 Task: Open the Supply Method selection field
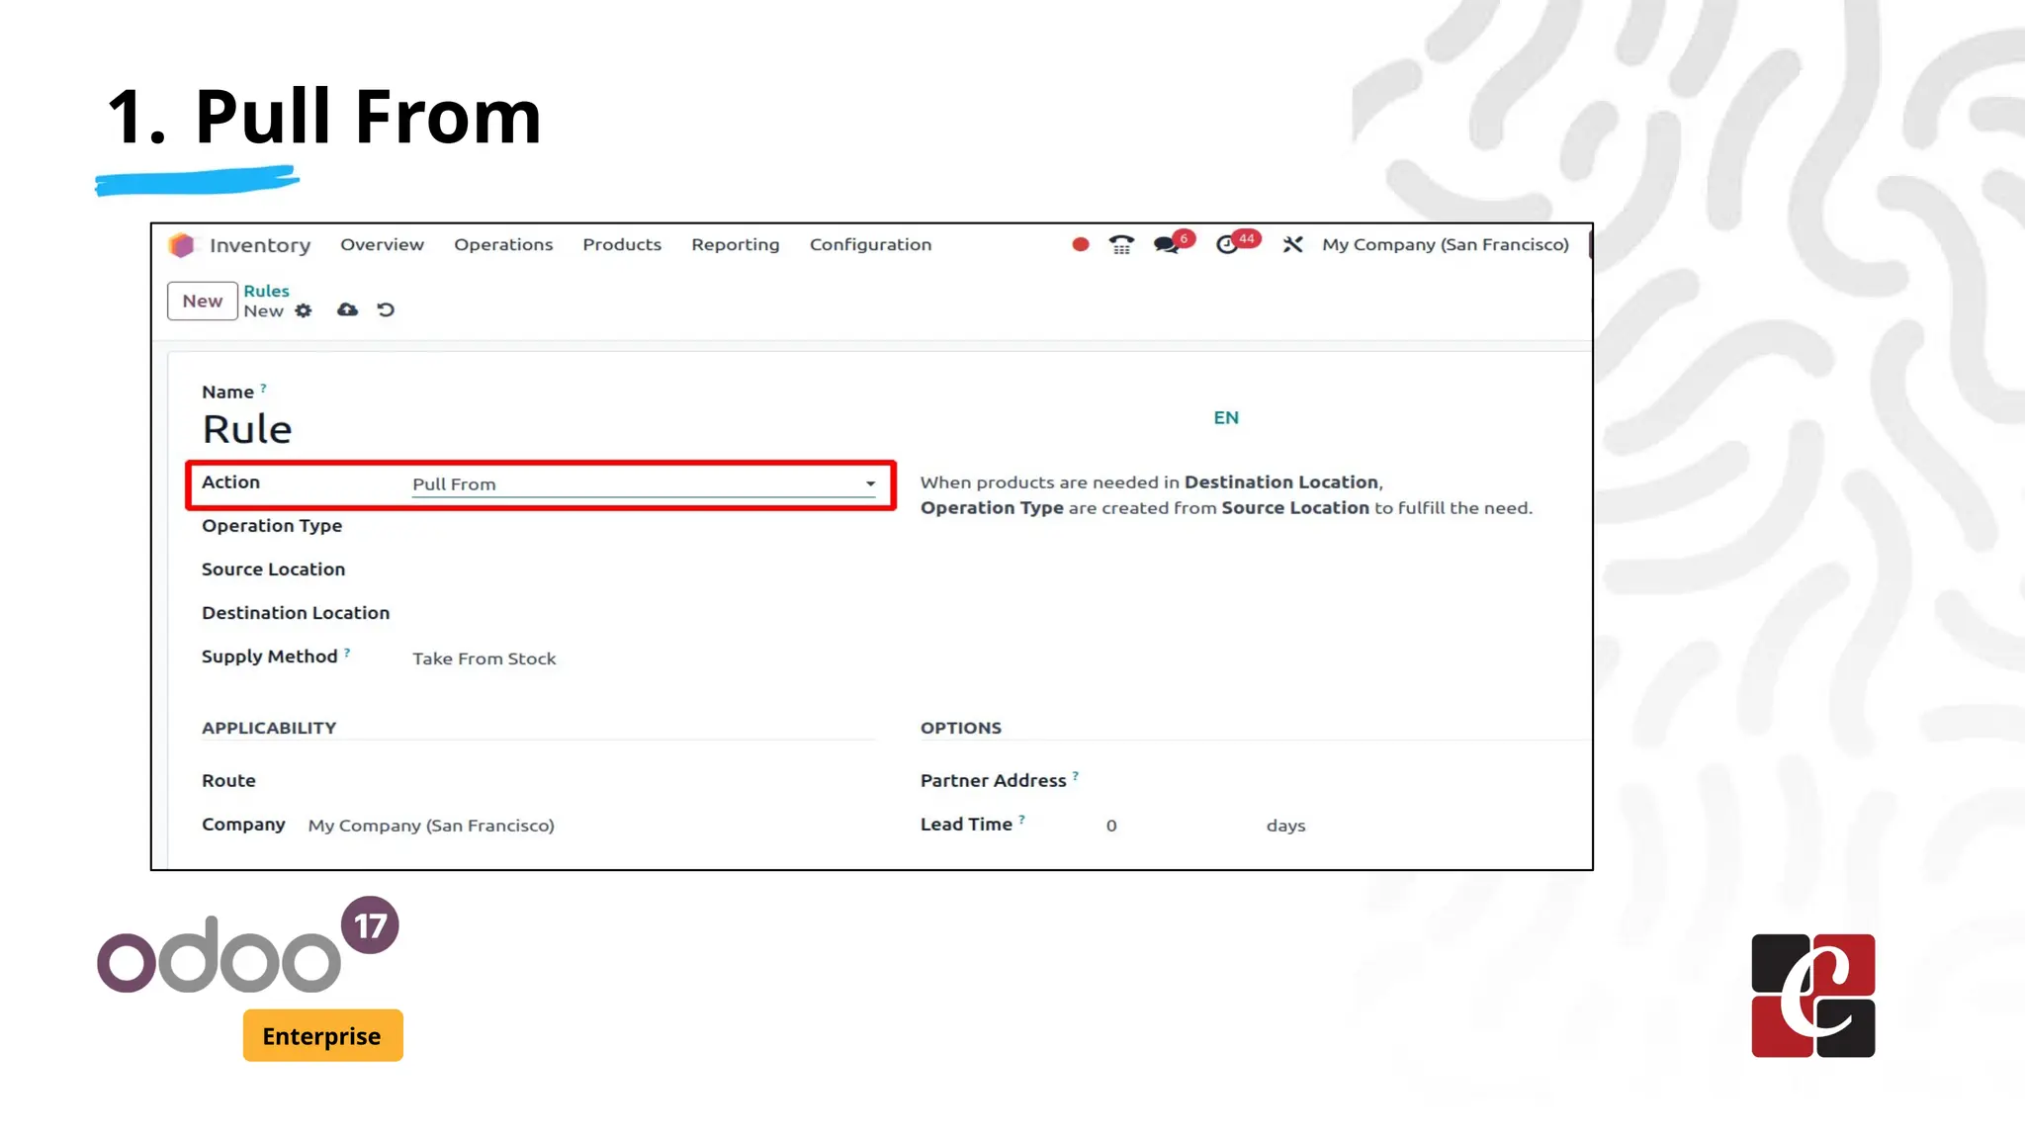[x=484, y=658]
